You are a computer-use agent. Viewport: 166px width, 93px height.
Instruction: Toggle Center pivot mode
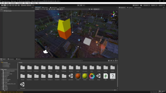pos(24,5)
